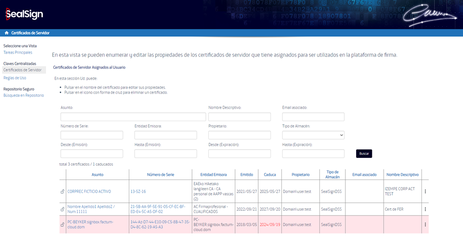Focus the Número de Serie filter field
The image size is (463, 240).
point(92,135)
